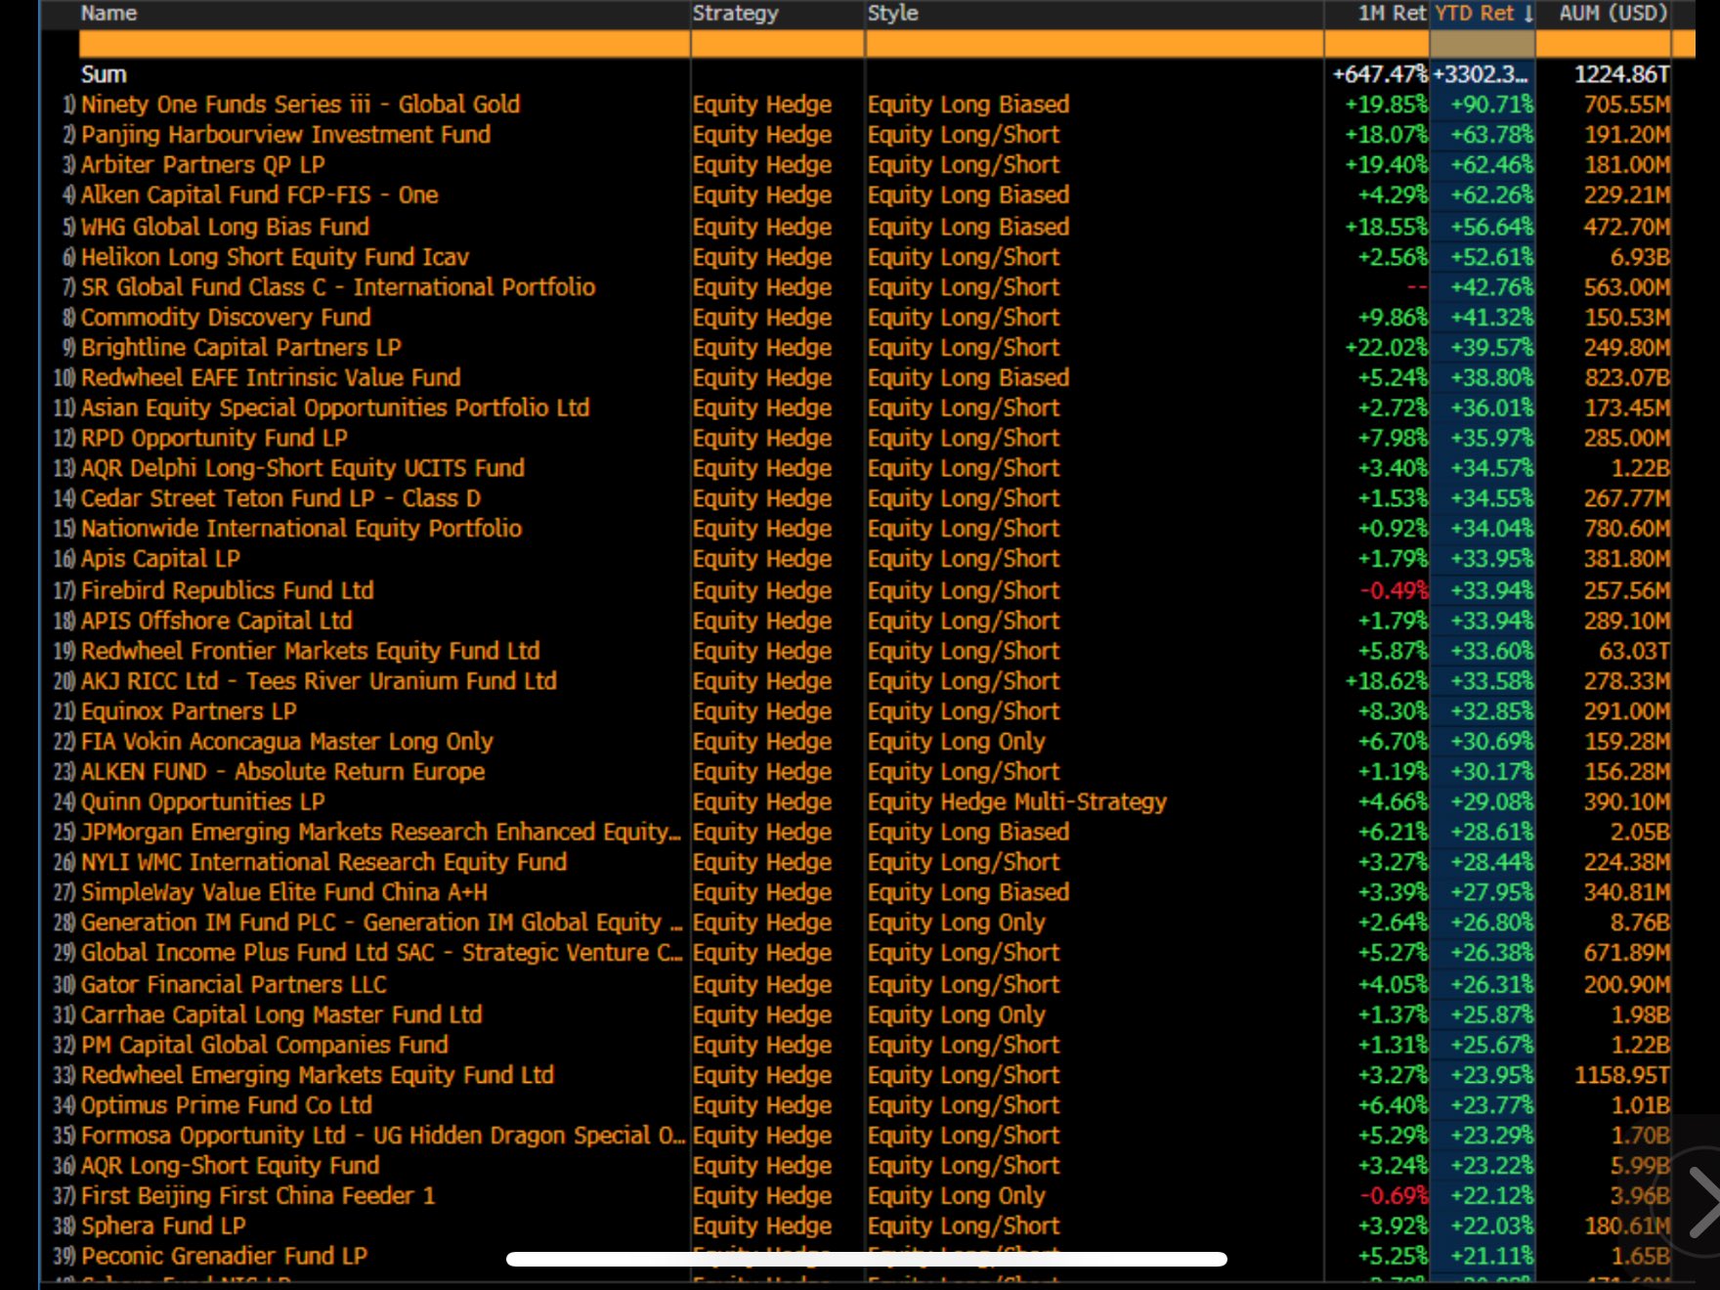Image resolution: width=1720 pixels, height=1290 pixels.
Task: Open Optimus Prime Fund Co Ltd
Action: [x=227, y=1107]
